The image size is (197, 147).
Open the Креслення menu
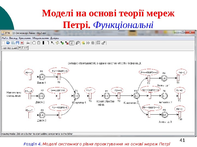click(x=25, y=38)
